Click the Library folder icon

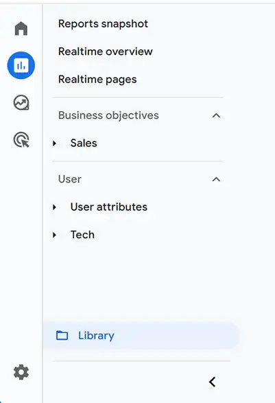coord(62,336)
